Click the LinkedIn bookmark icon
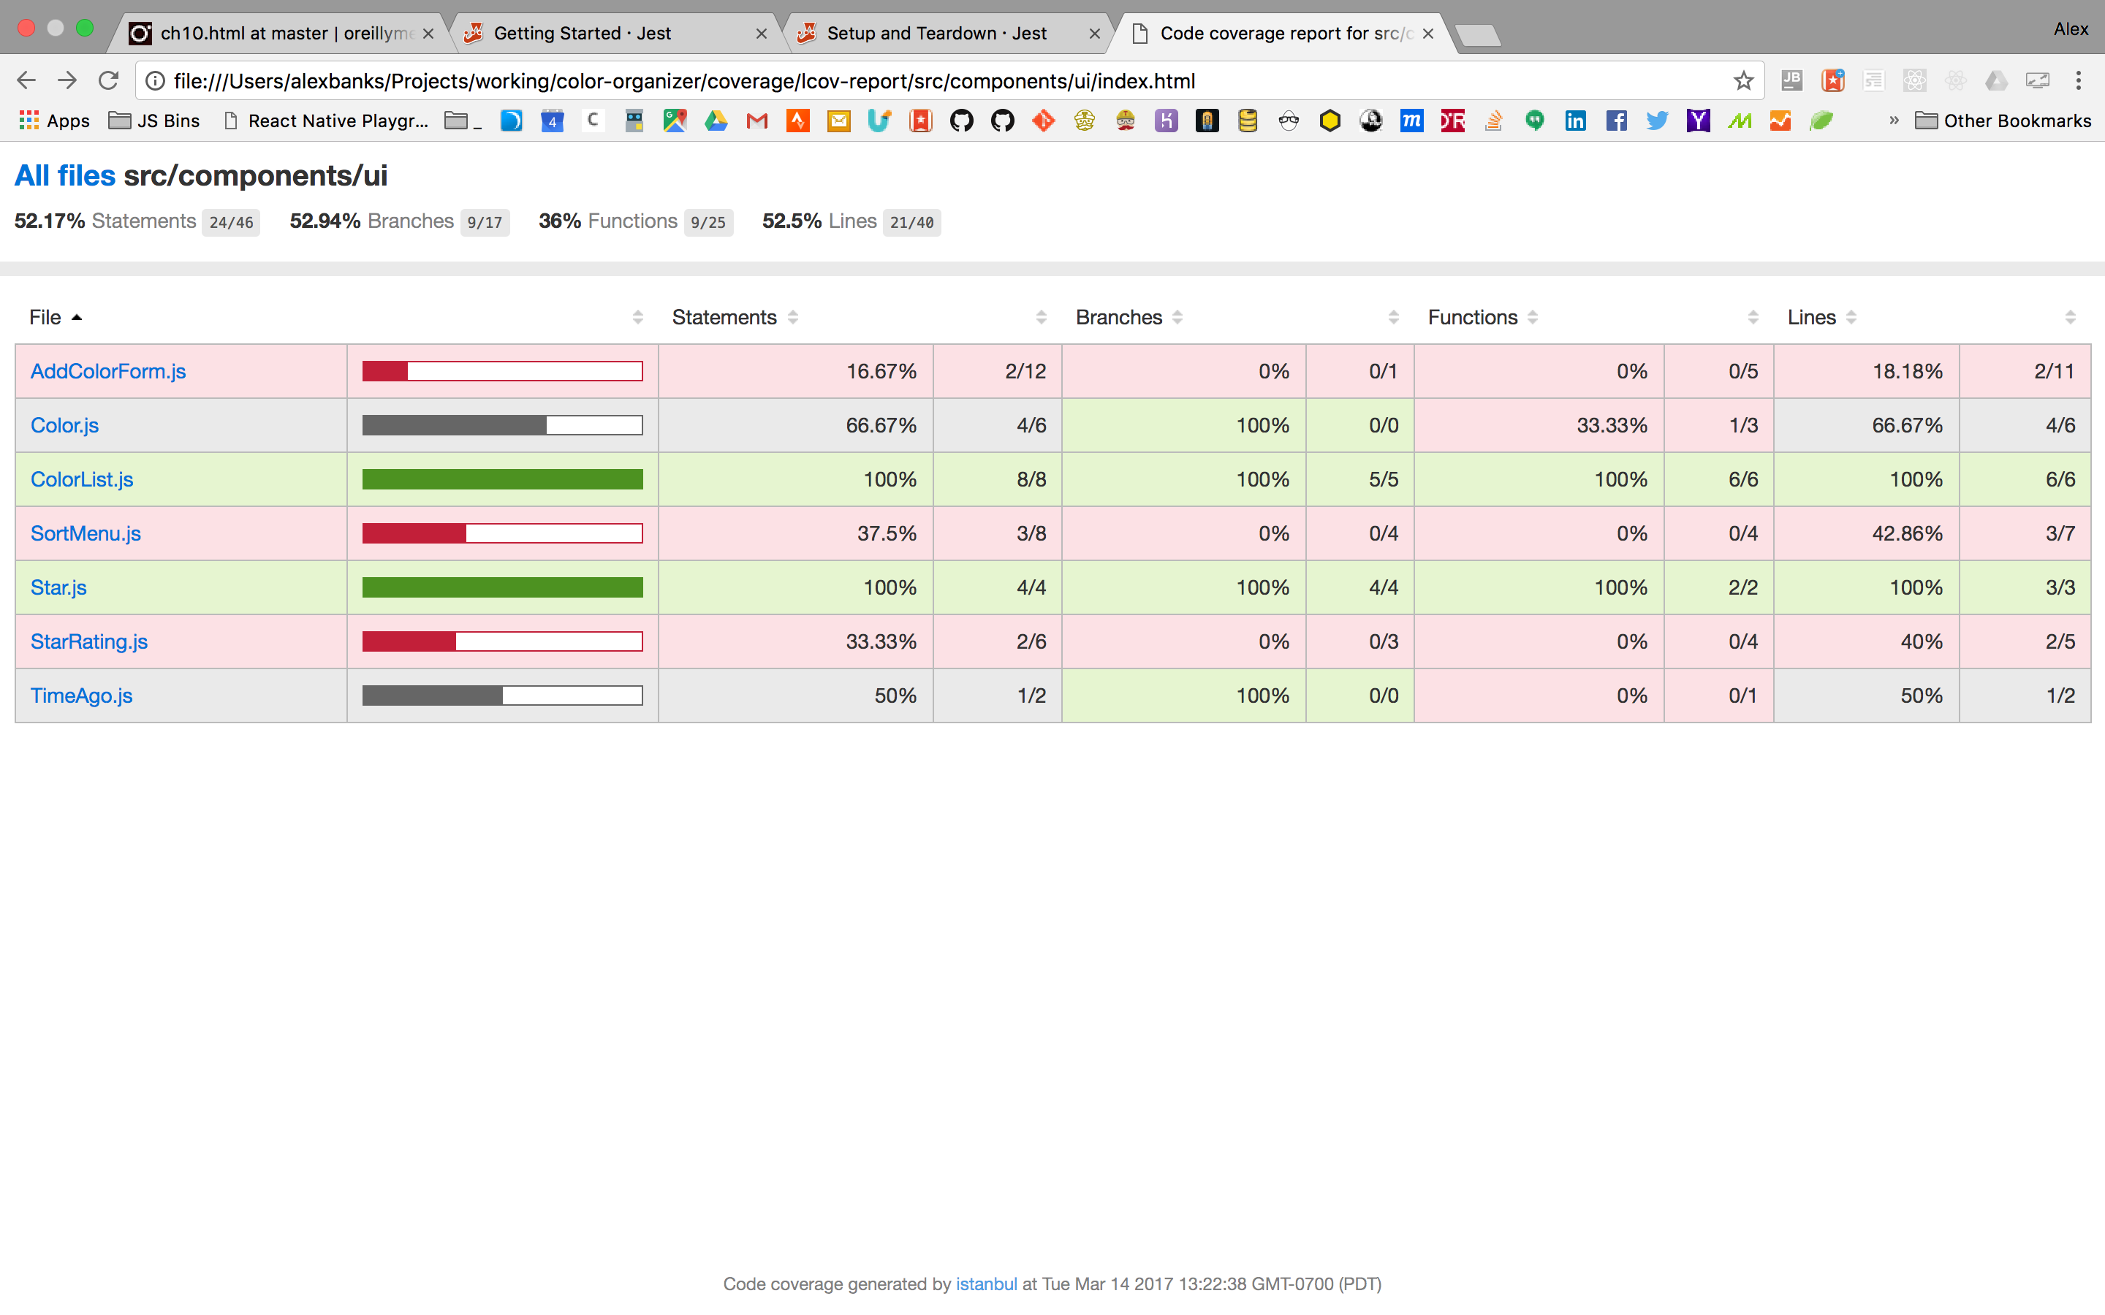The width and height of the screenshot is (2105, 1315). coord(1575,121)
